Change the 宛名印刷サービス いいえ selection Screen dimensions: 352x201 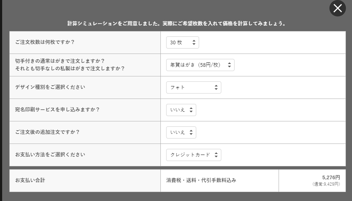coord(181,110)
